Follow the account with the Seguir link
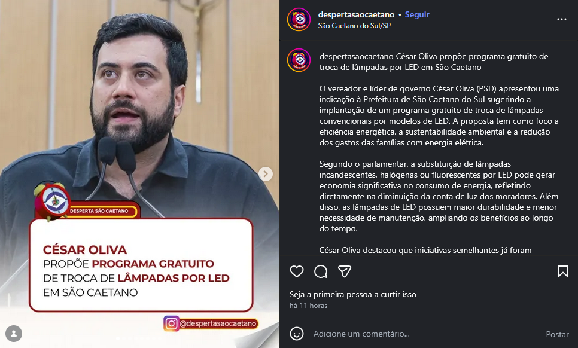Screen dimensions: 578x348 click(x=417, y=15)
